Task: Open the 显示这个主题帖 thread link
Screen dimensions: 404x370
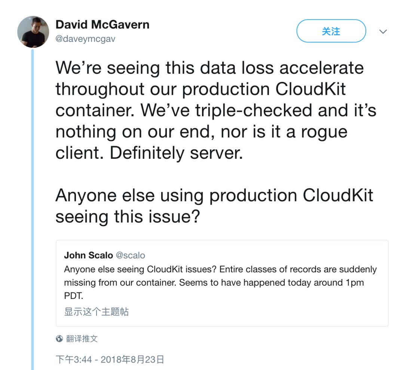Action: (97, 312)
